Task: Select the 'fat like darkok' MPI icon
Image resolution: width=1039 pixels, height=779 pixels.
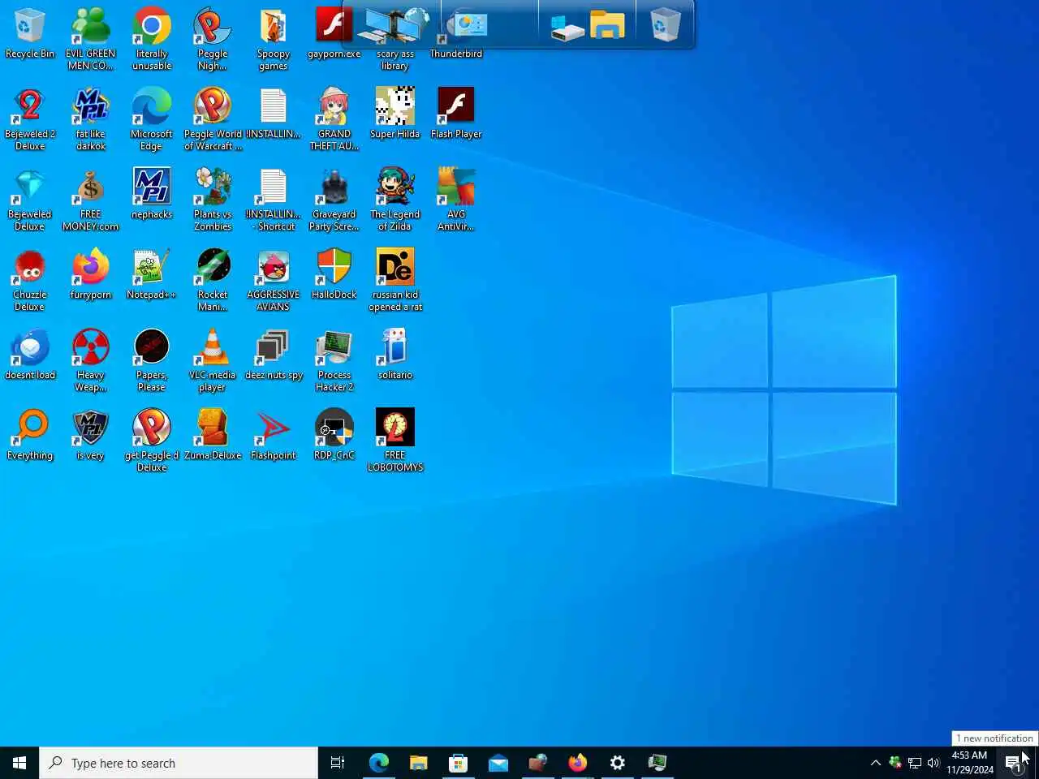Action: coord(91,119)
